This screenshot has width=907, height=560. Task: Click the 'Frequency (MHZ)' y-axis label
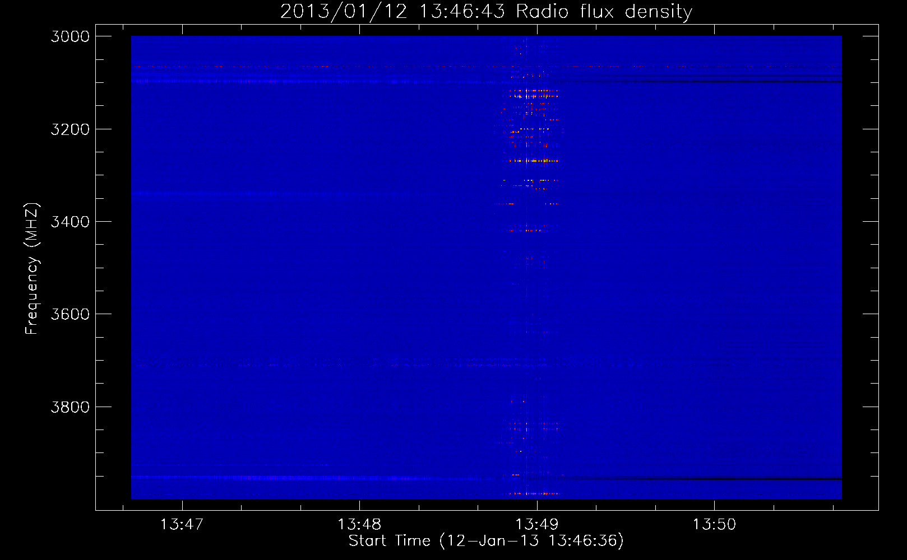pyautogui.click(x=33, y=269)
